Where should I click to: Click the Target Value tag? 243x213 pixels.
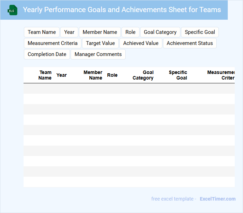tap(100, 43)
